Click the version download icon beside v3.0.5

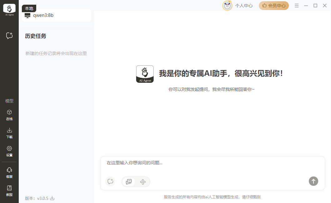click(52, 198)
